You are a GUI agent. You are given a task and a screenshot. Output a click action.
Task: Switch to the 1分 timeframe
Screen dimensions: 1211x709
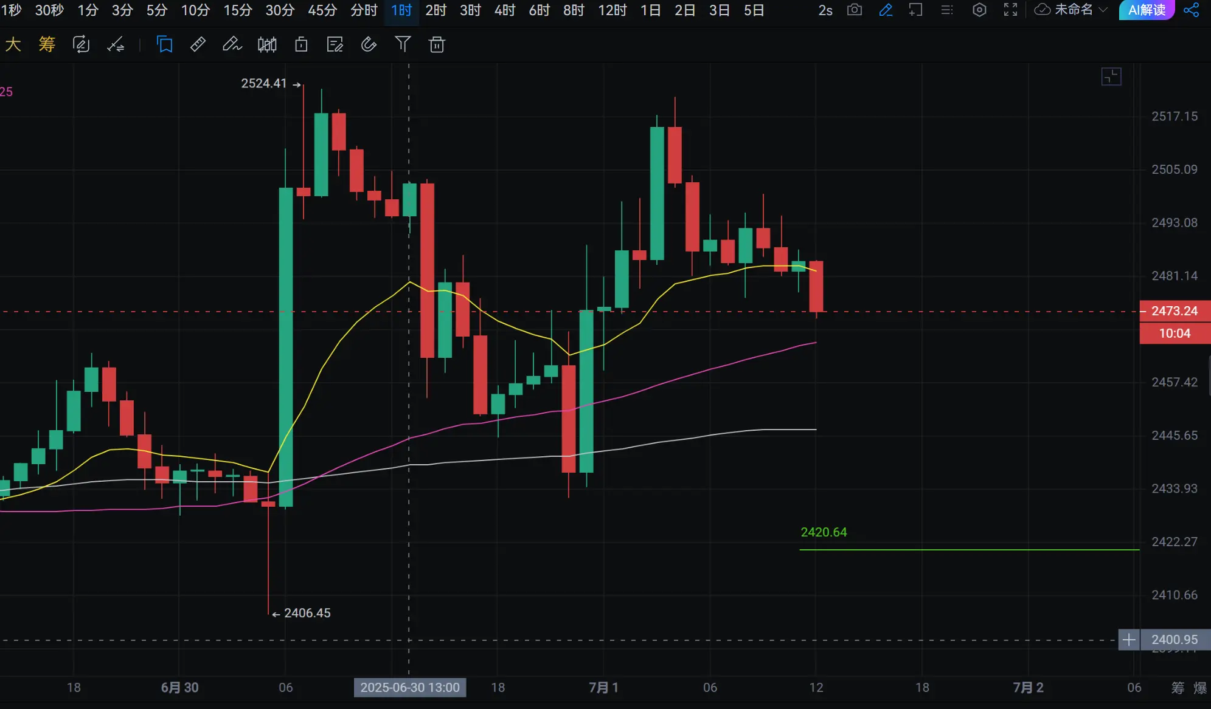tap(88, 10)
